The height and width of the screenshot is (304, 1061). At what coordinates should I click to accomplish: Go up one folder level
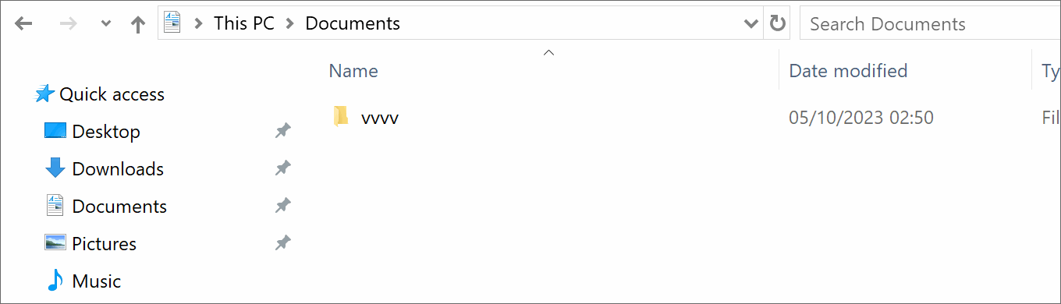[138, 24]
